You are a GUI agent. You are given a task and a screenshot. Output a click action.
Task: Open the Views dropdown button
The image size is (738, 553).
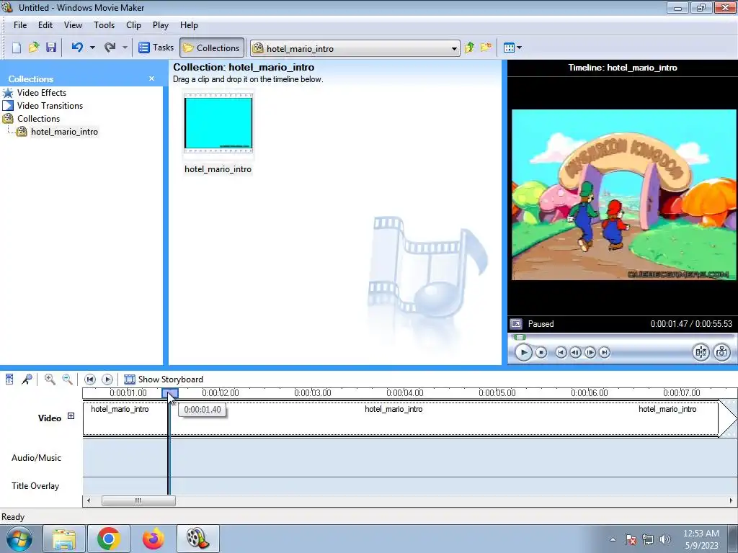pyautogui.click(x=512, y=48)
